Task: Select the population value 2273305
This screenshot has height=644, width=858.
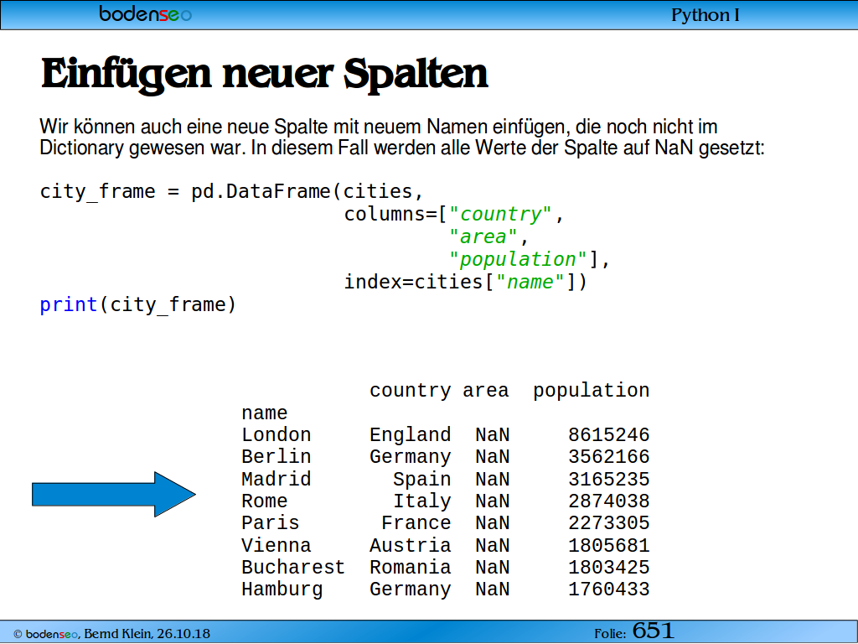Action: click(x=609, y=523)
